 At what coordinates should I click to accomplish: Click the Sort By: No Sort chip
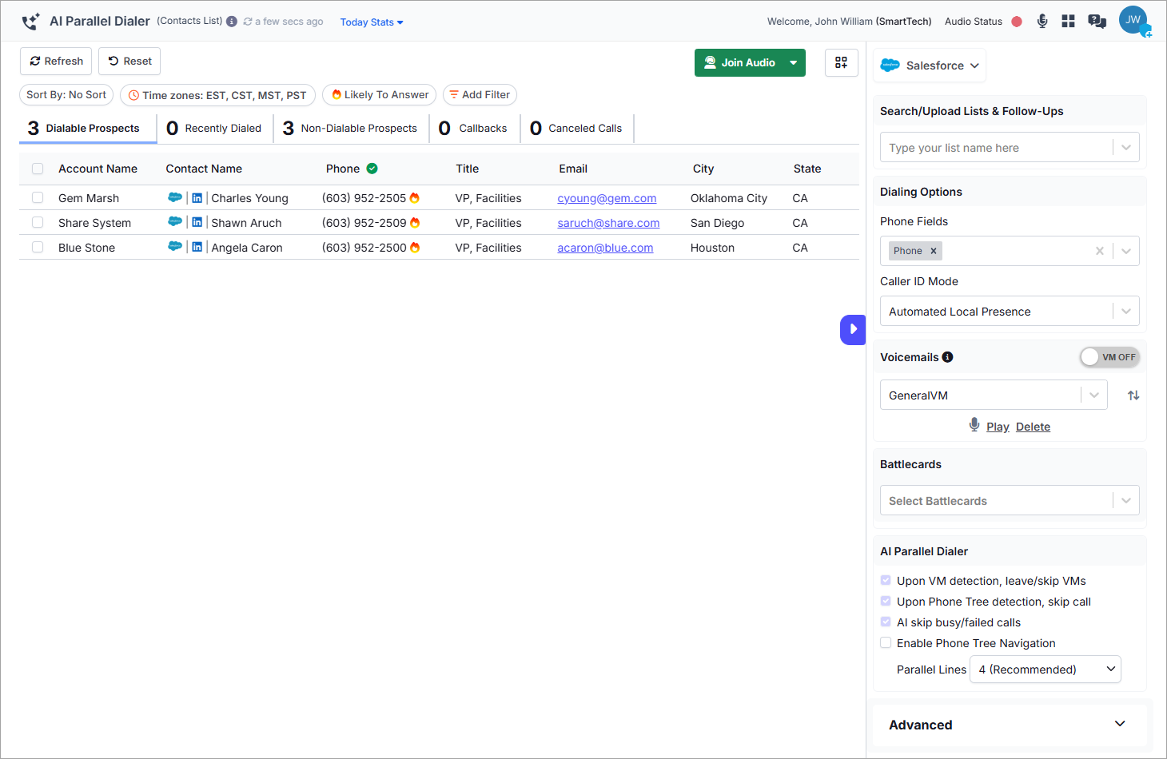[x=66, y=94]
